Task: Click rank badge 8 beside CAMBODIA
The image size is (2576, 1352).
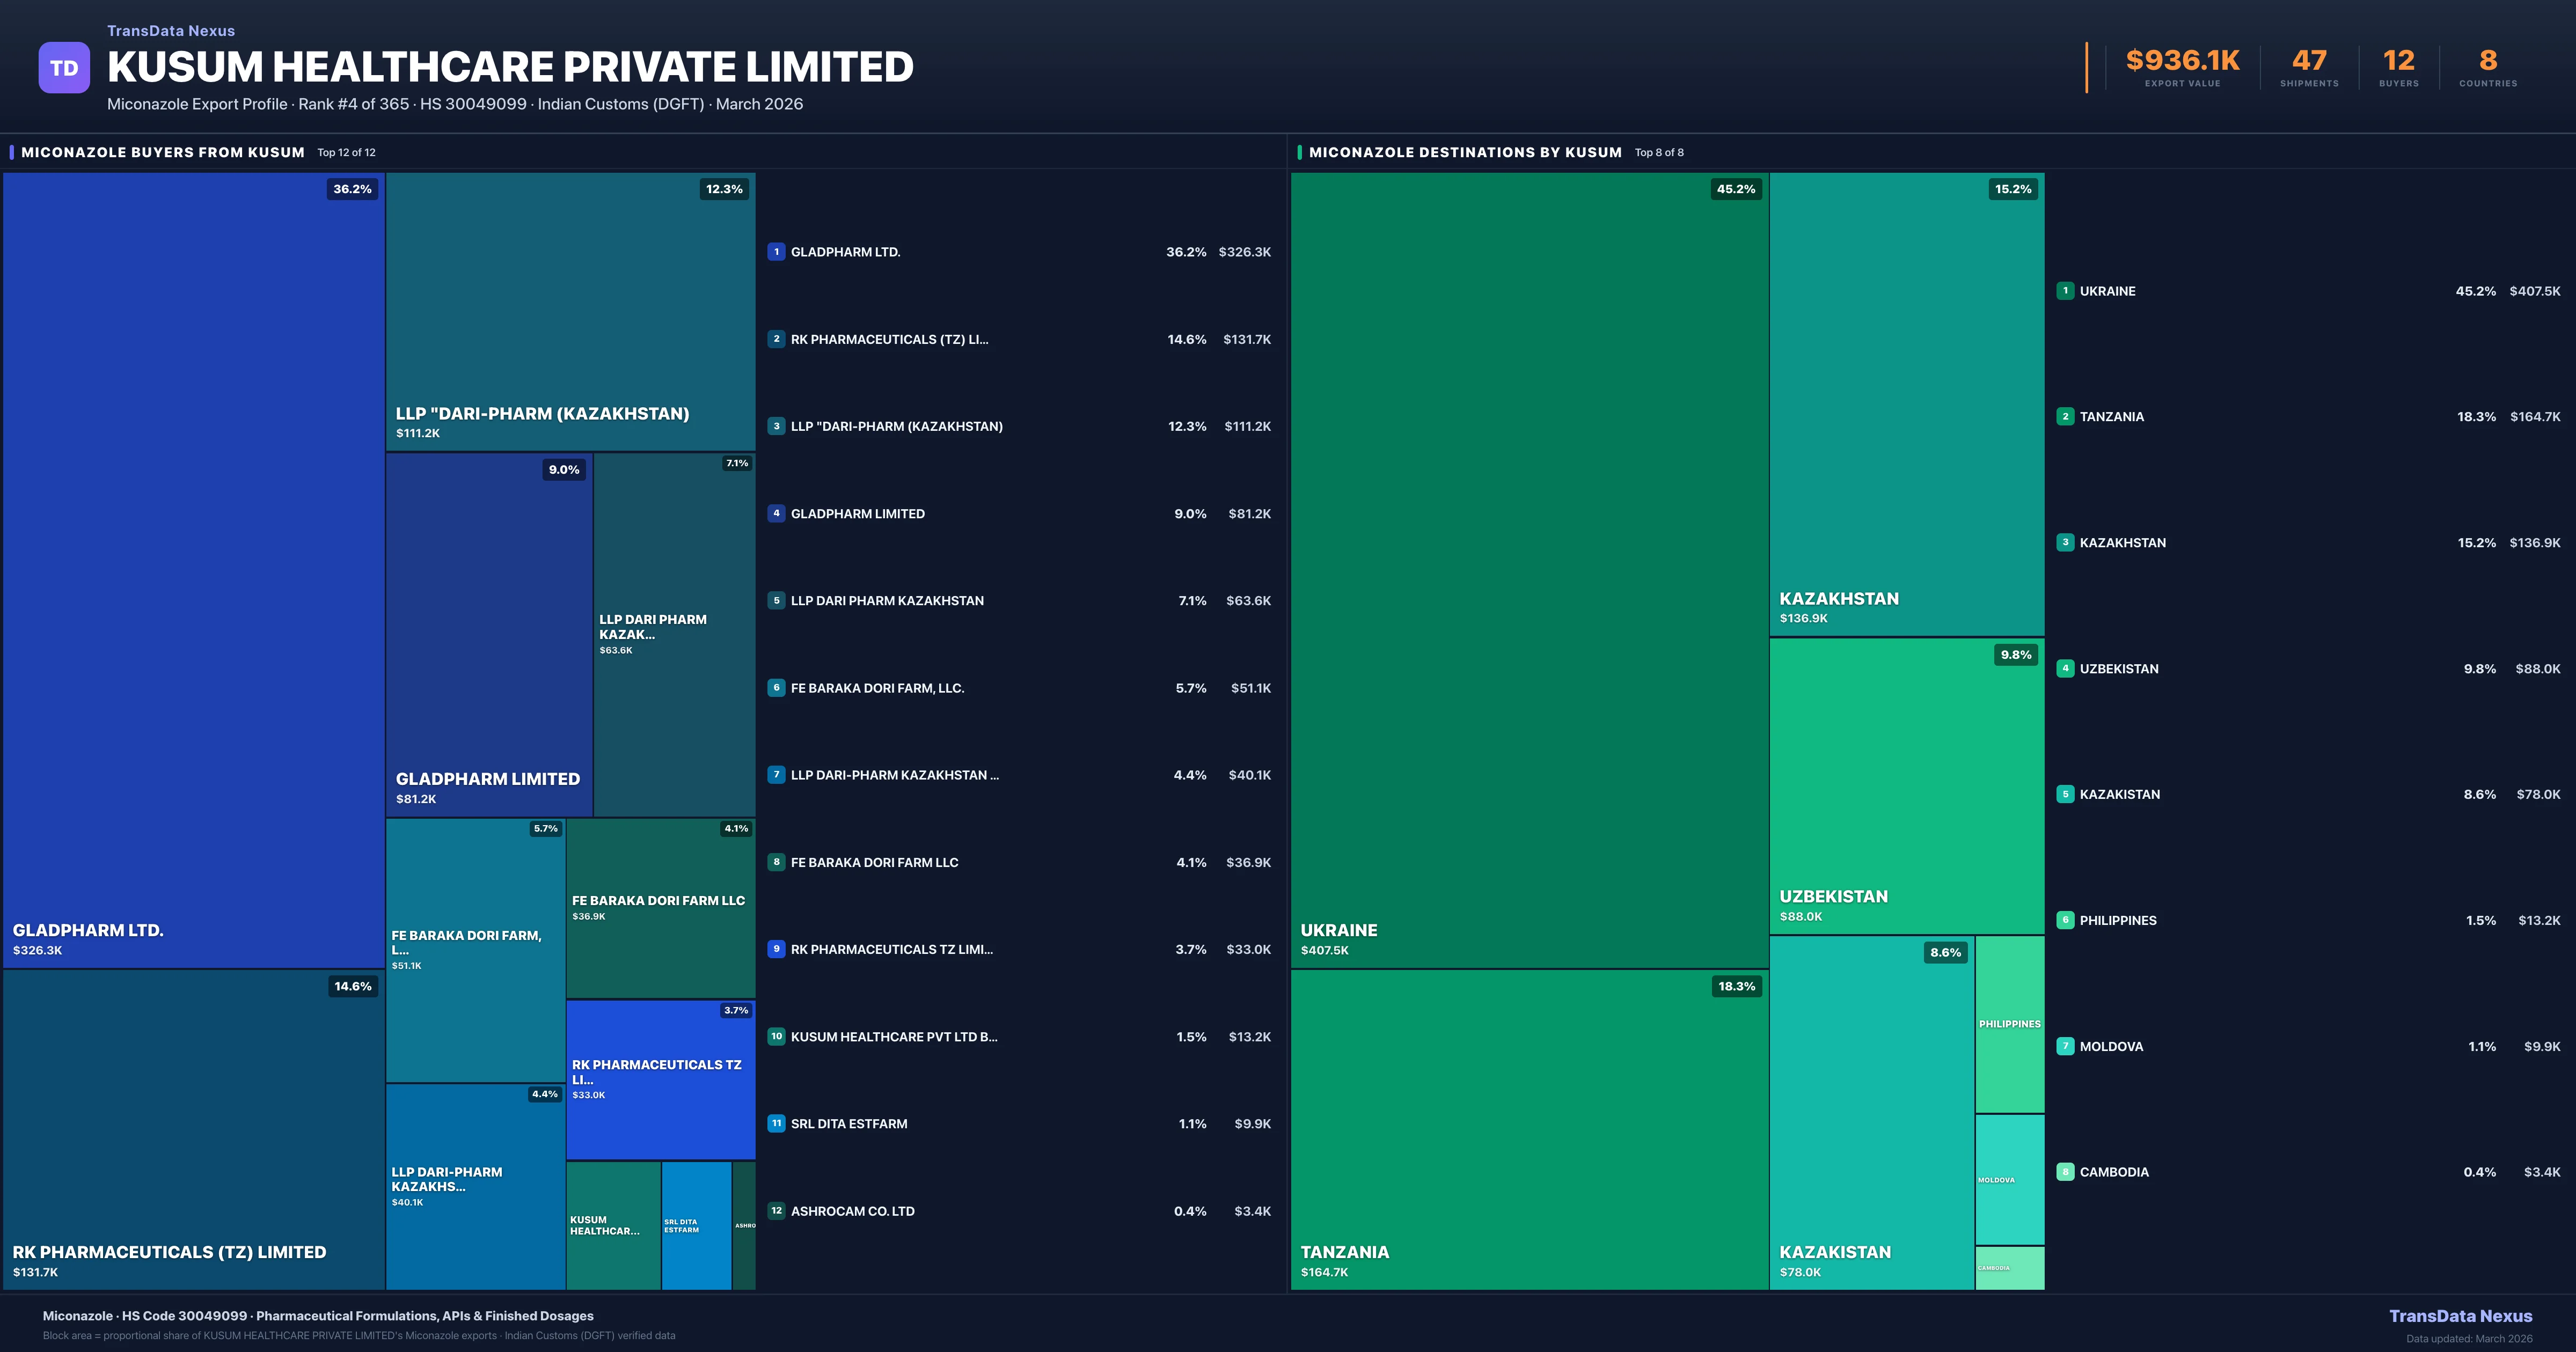Action: [2065, 1172]
